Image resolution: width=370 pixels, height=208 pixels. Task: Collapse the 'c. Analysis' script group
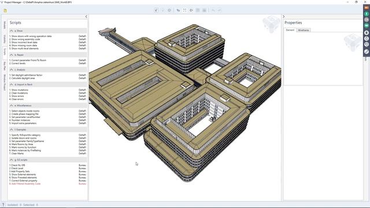[12, 69]
